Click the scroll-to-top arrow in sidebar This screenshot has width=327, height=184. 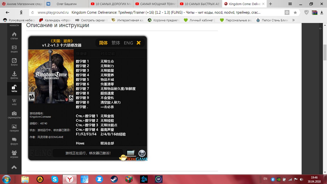[x=14, y=167]
